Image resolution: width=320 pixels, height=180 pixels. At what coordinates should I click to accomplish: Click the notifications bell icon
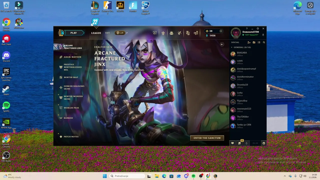[263, 35]
